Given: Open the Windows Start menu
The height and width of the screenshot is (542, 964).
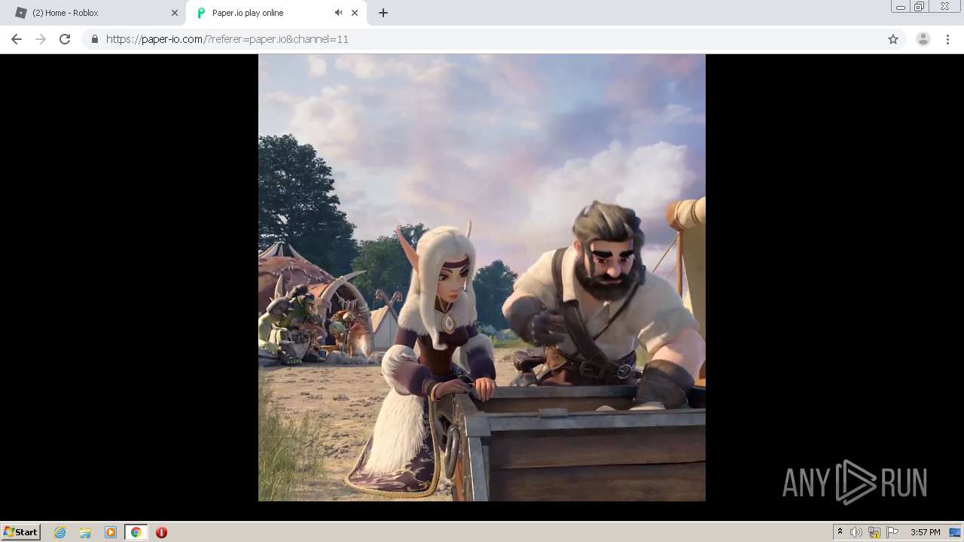Looking at the screenshot, I should click(x=21, y=531).
